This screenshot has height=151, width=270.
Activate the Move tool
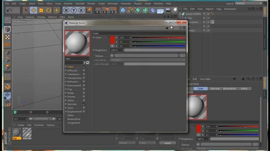click(x=33, y=10)
